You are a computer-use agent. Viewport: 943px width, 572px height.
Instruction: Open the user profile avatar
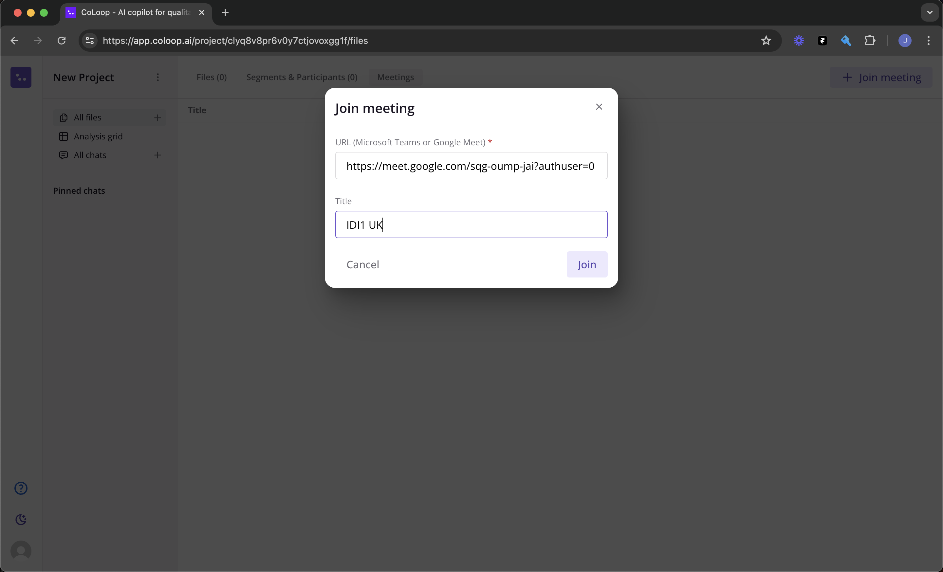[21, 551]
